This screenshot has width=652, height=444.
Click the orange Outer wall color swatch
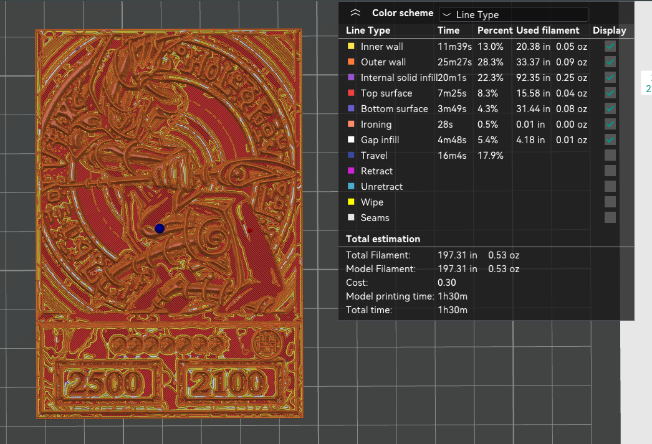point(351,62)
